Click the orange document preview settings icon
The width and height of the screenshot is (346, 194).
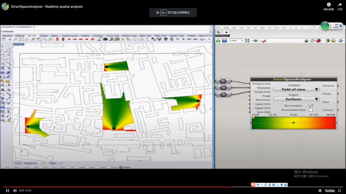point(333,41)
